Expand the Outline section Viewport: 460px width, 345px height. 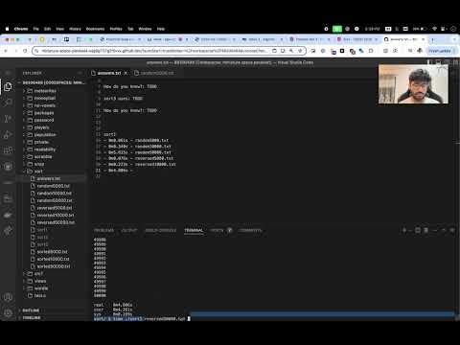click(x=53, y=310)
